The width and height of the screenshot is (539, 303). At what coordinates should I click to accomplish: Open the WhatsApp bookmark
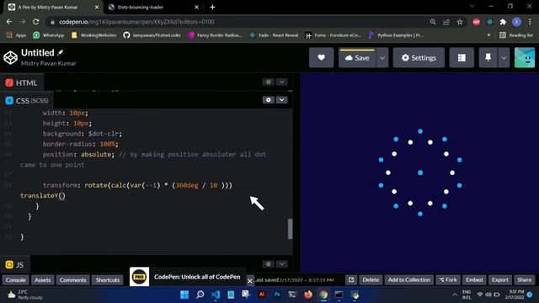click(49, 35)
